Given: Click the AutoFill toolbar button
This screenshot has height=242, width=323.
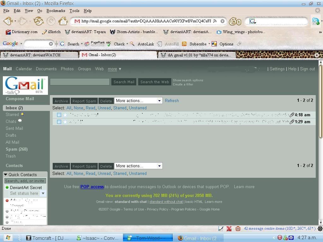Looking at the screenshot, I should (x=168, y=44).
